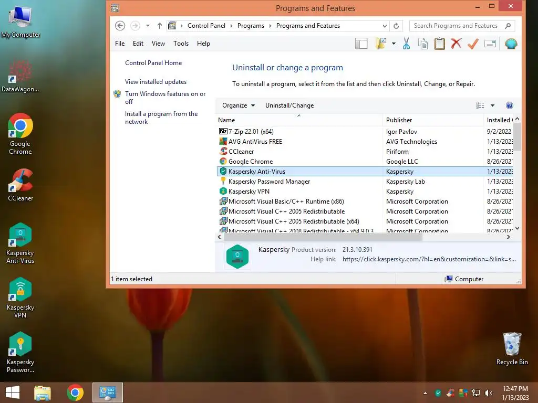Click the folder options toolbar icon
This screenshot has width=538, height=403.
[x=381, y=44]
